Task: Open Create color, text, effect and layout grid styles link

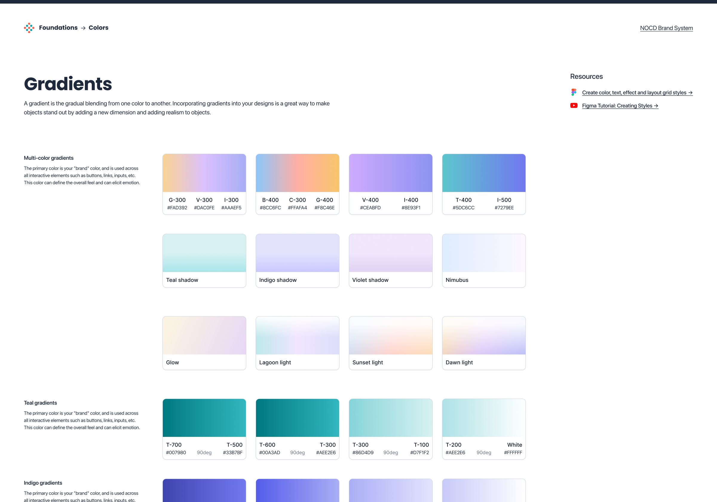Action: 637,92
